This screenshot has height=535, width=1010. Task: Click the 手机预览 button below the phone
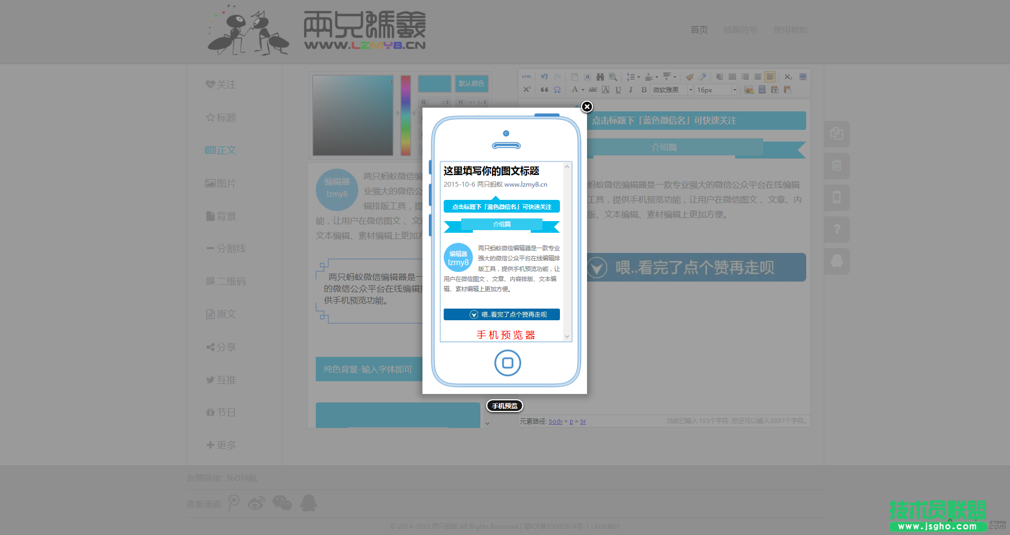point(504,406)
